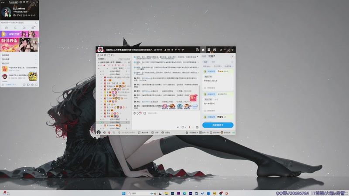Screen dimensions: 349x196
Task: Open the mode dropdown above channel tree
Action: tap(102, 59)
